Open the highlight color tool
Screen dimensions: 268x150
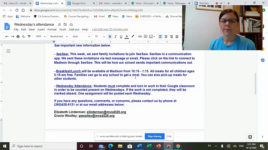(x=133, y=36)
